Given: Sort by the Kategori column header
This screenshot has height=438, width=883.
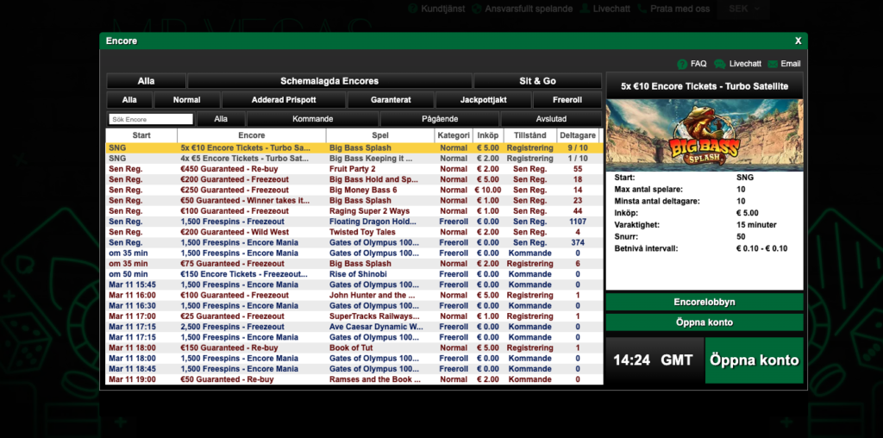Looking at the screenshot, I should click(x=454, y=135).
